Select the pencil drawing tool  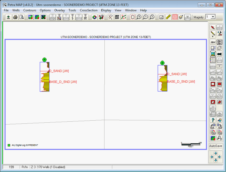[x=213, y=33]
